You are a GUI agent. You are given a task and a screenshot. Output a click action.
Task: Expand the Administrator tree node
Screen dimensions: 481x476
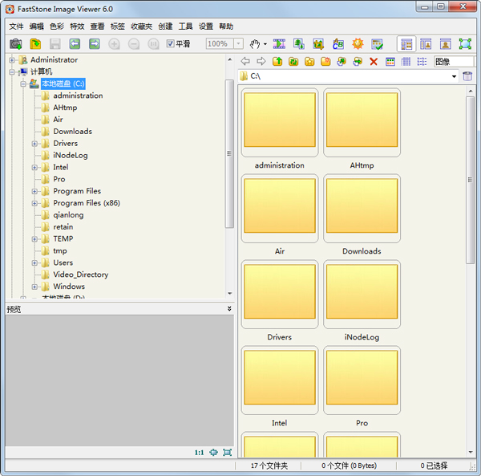[11, 60]
